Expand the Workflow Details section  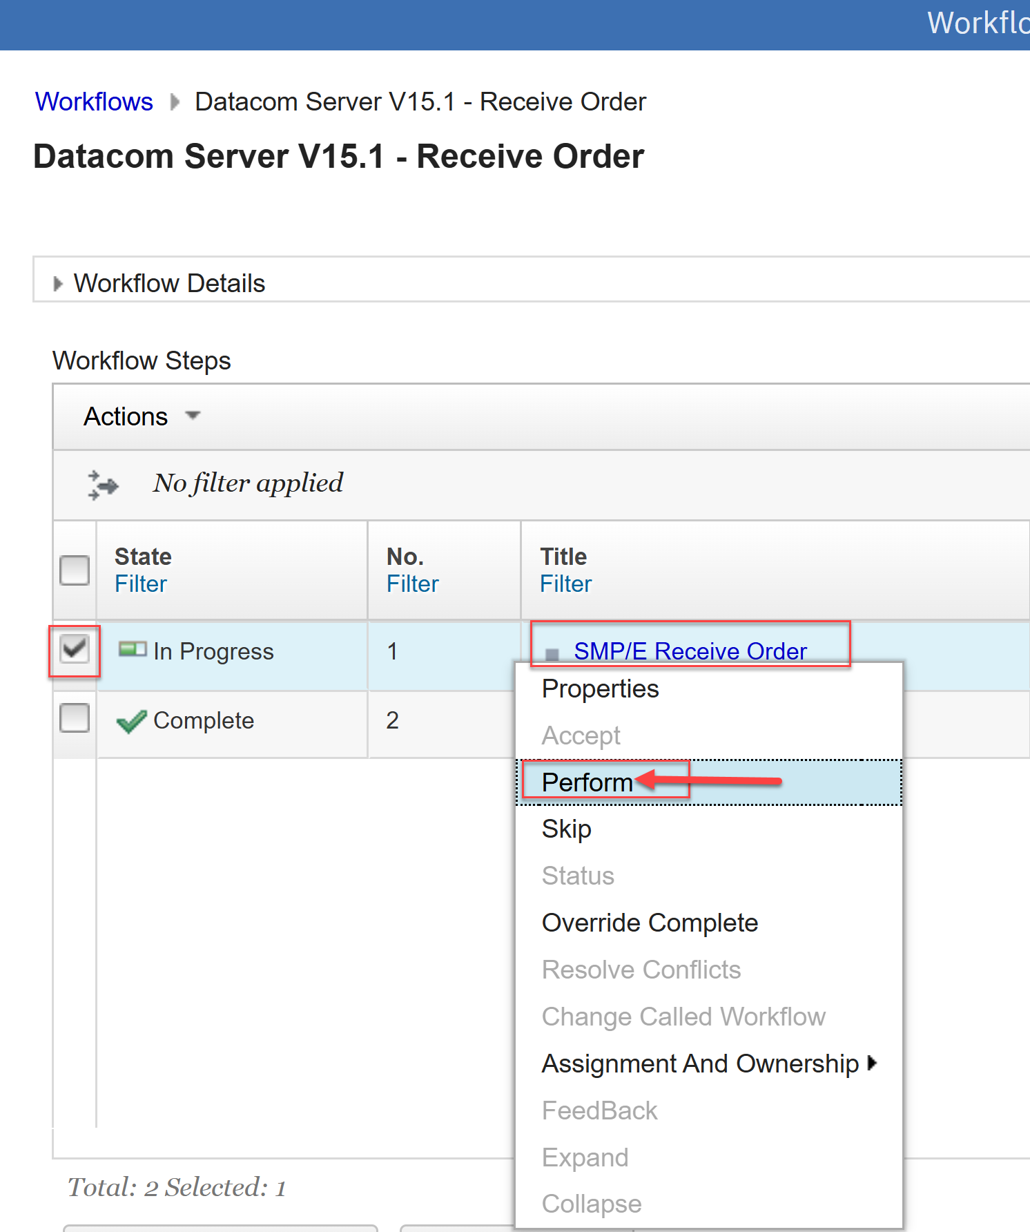(58, 284)
